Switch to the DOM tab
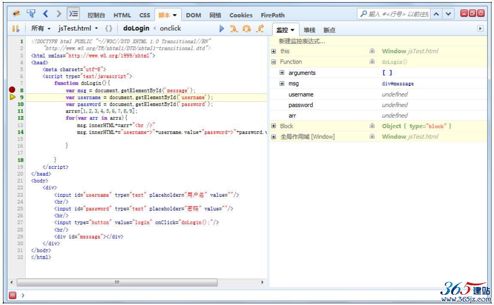This screenshot has width=494, height=305. [193, 15]
